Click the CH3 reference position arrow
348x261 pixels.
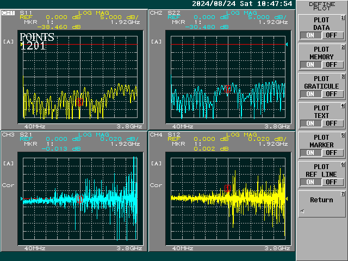(x=22, y=200)
